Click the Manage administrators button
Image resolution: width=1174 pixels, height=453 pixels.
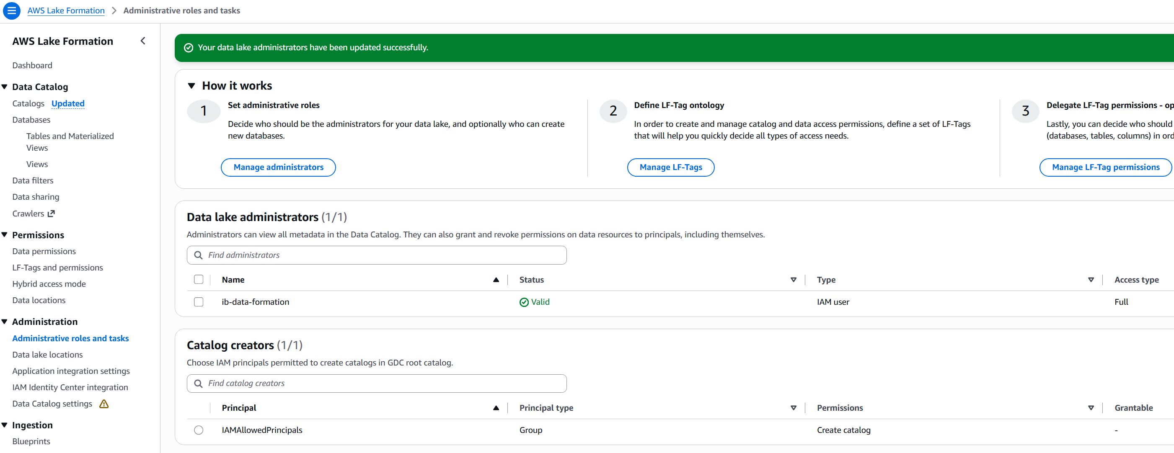tap(279, 167)
